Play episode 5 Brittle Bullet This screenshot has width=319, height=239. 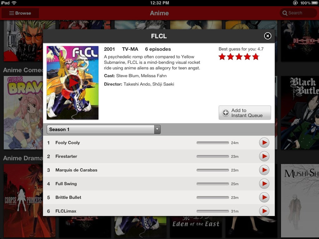(264, 198)
